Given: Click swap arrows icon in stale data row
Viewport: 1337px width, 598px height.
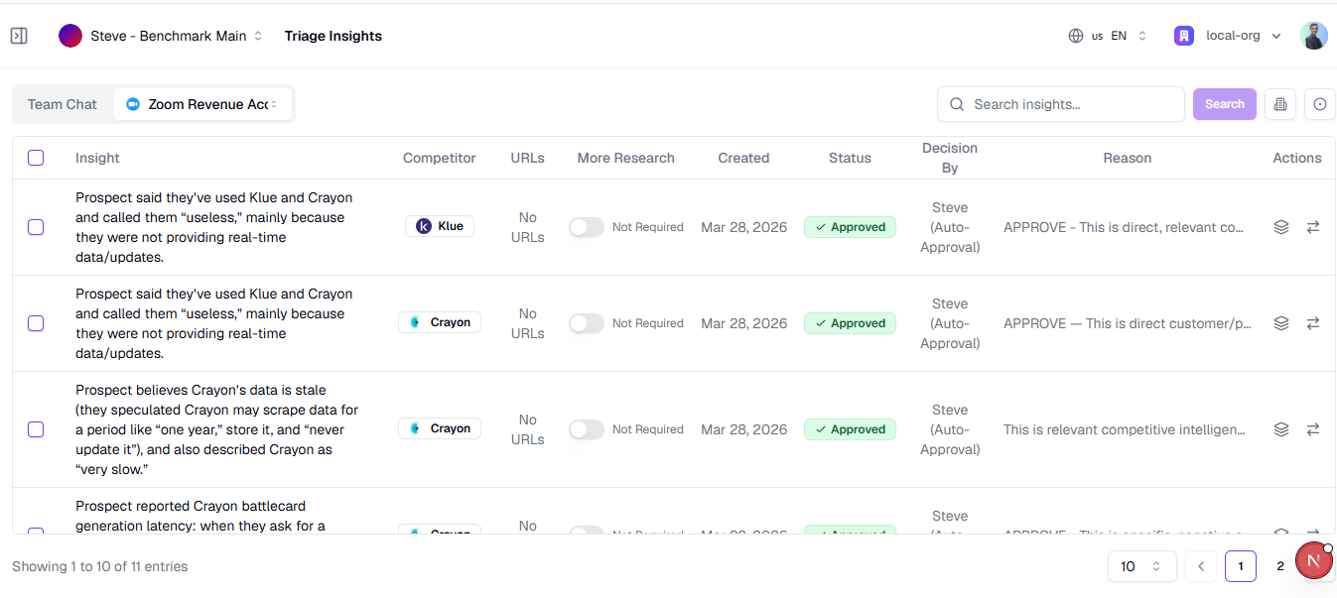Looking at the screenshot, I should [x=1313, y=429].
